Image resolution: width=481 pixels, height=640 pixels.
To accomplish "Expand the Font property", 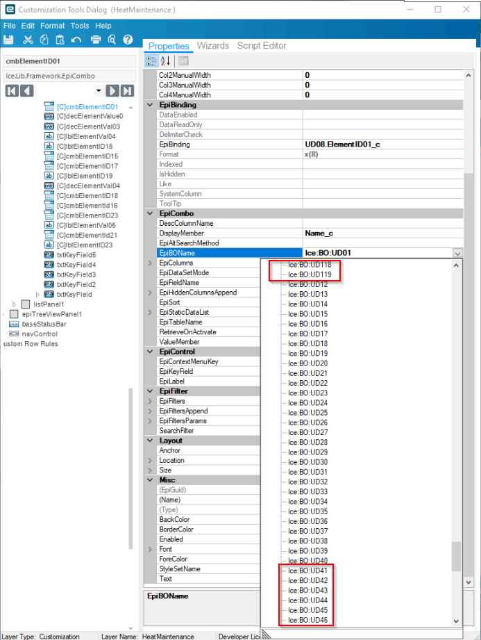I will pos(150,550).
